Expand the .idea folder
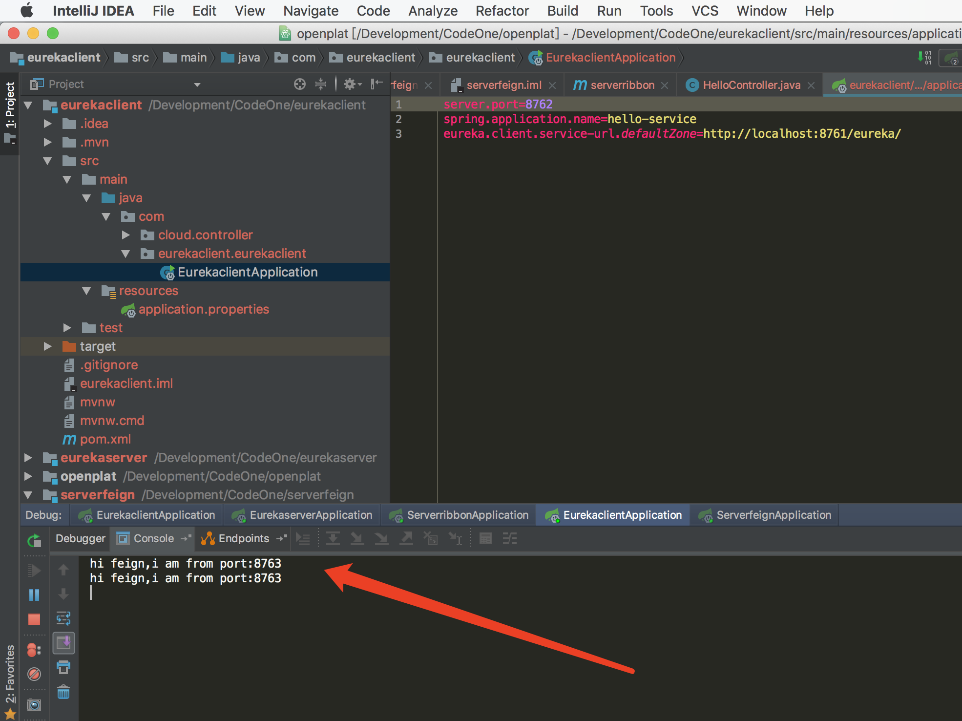 click(x=47, y=124)
